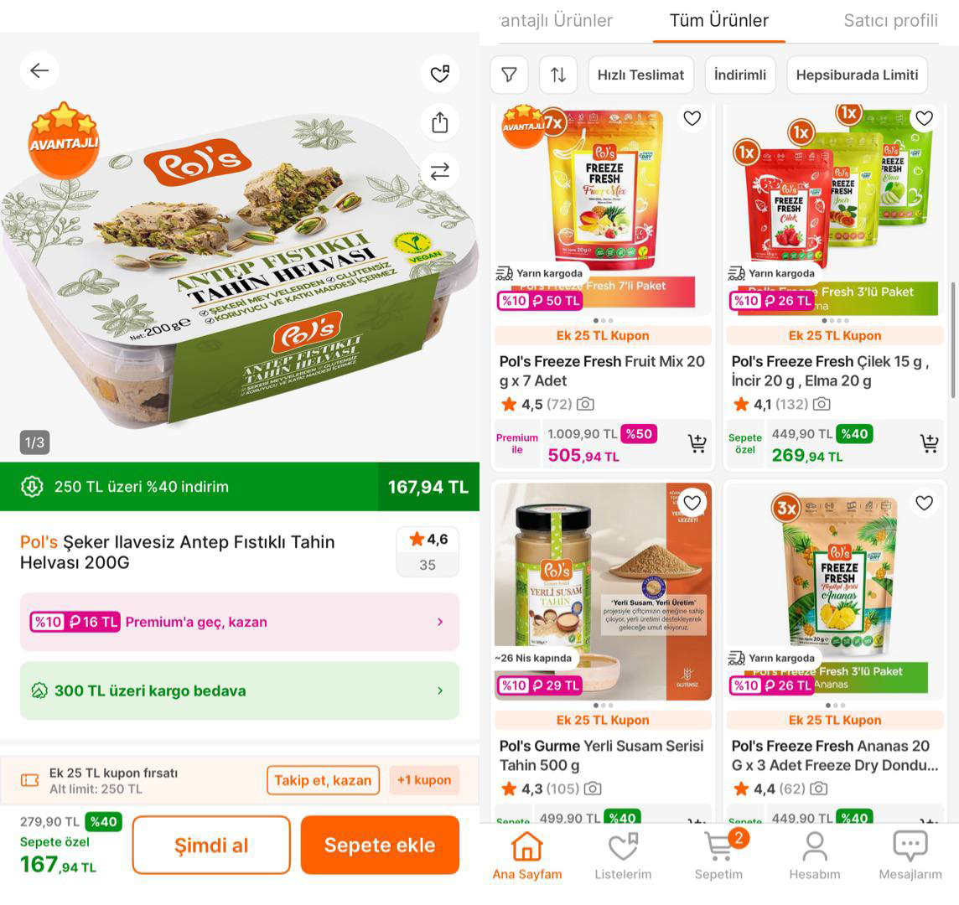This screenshot has height=905, width=959.
Task: Expand 300 TL üzeri kargo bedava
Action: (x=240, y=691)
